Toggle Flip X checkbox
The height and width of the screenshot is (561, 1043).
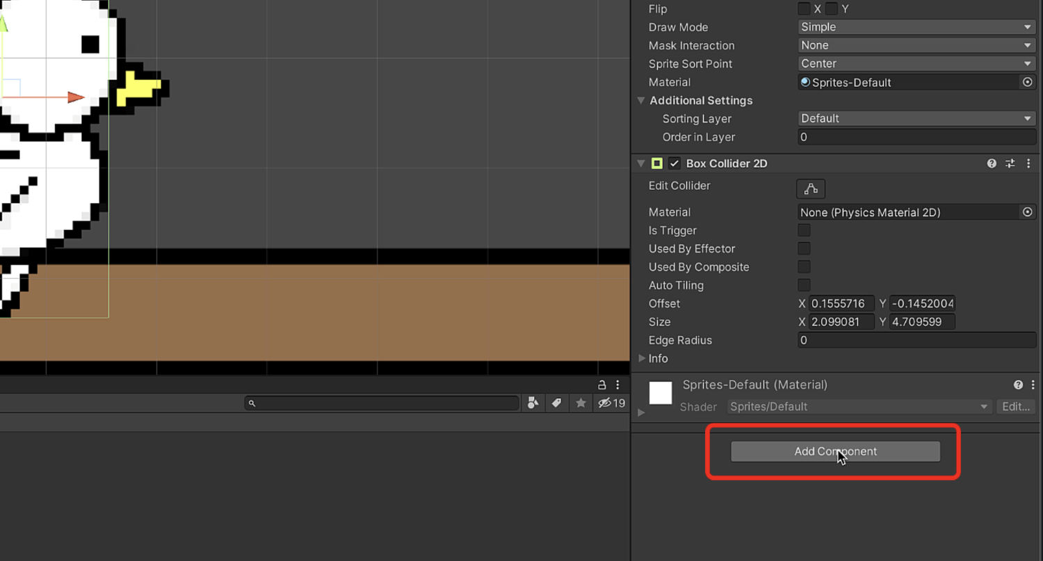click(x=804, y=9)
